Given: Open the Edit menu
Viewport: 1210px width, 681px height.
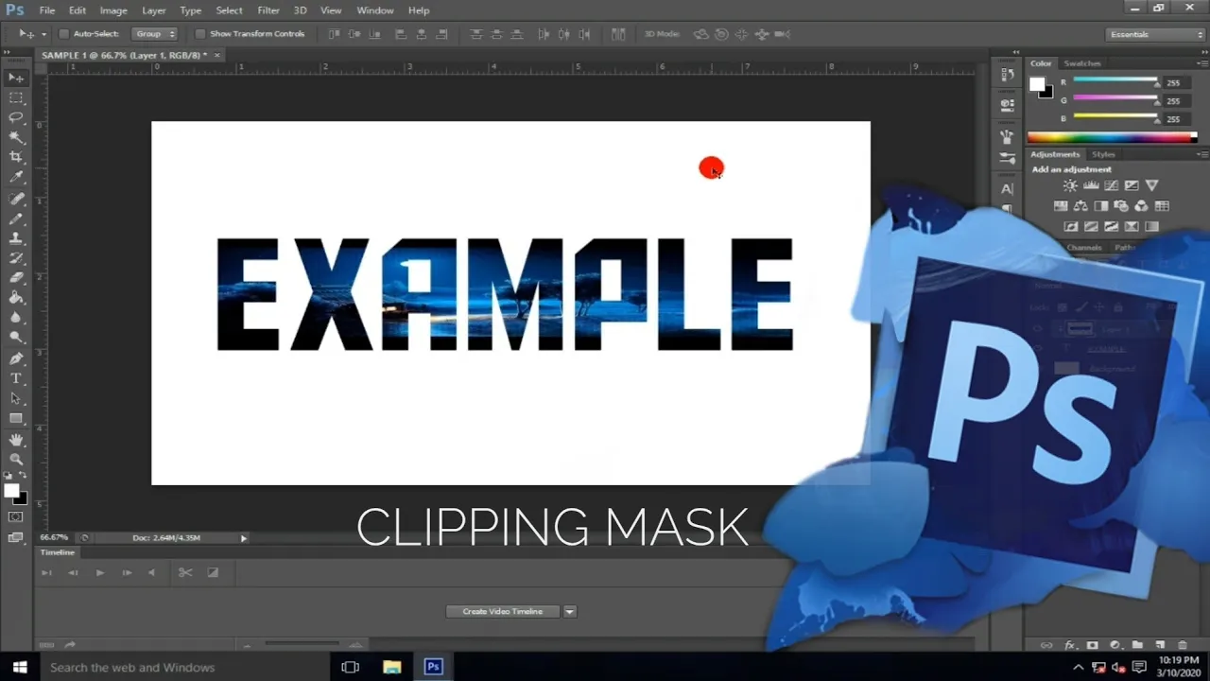Looking at the screenshot, I should tap(78, 10).
